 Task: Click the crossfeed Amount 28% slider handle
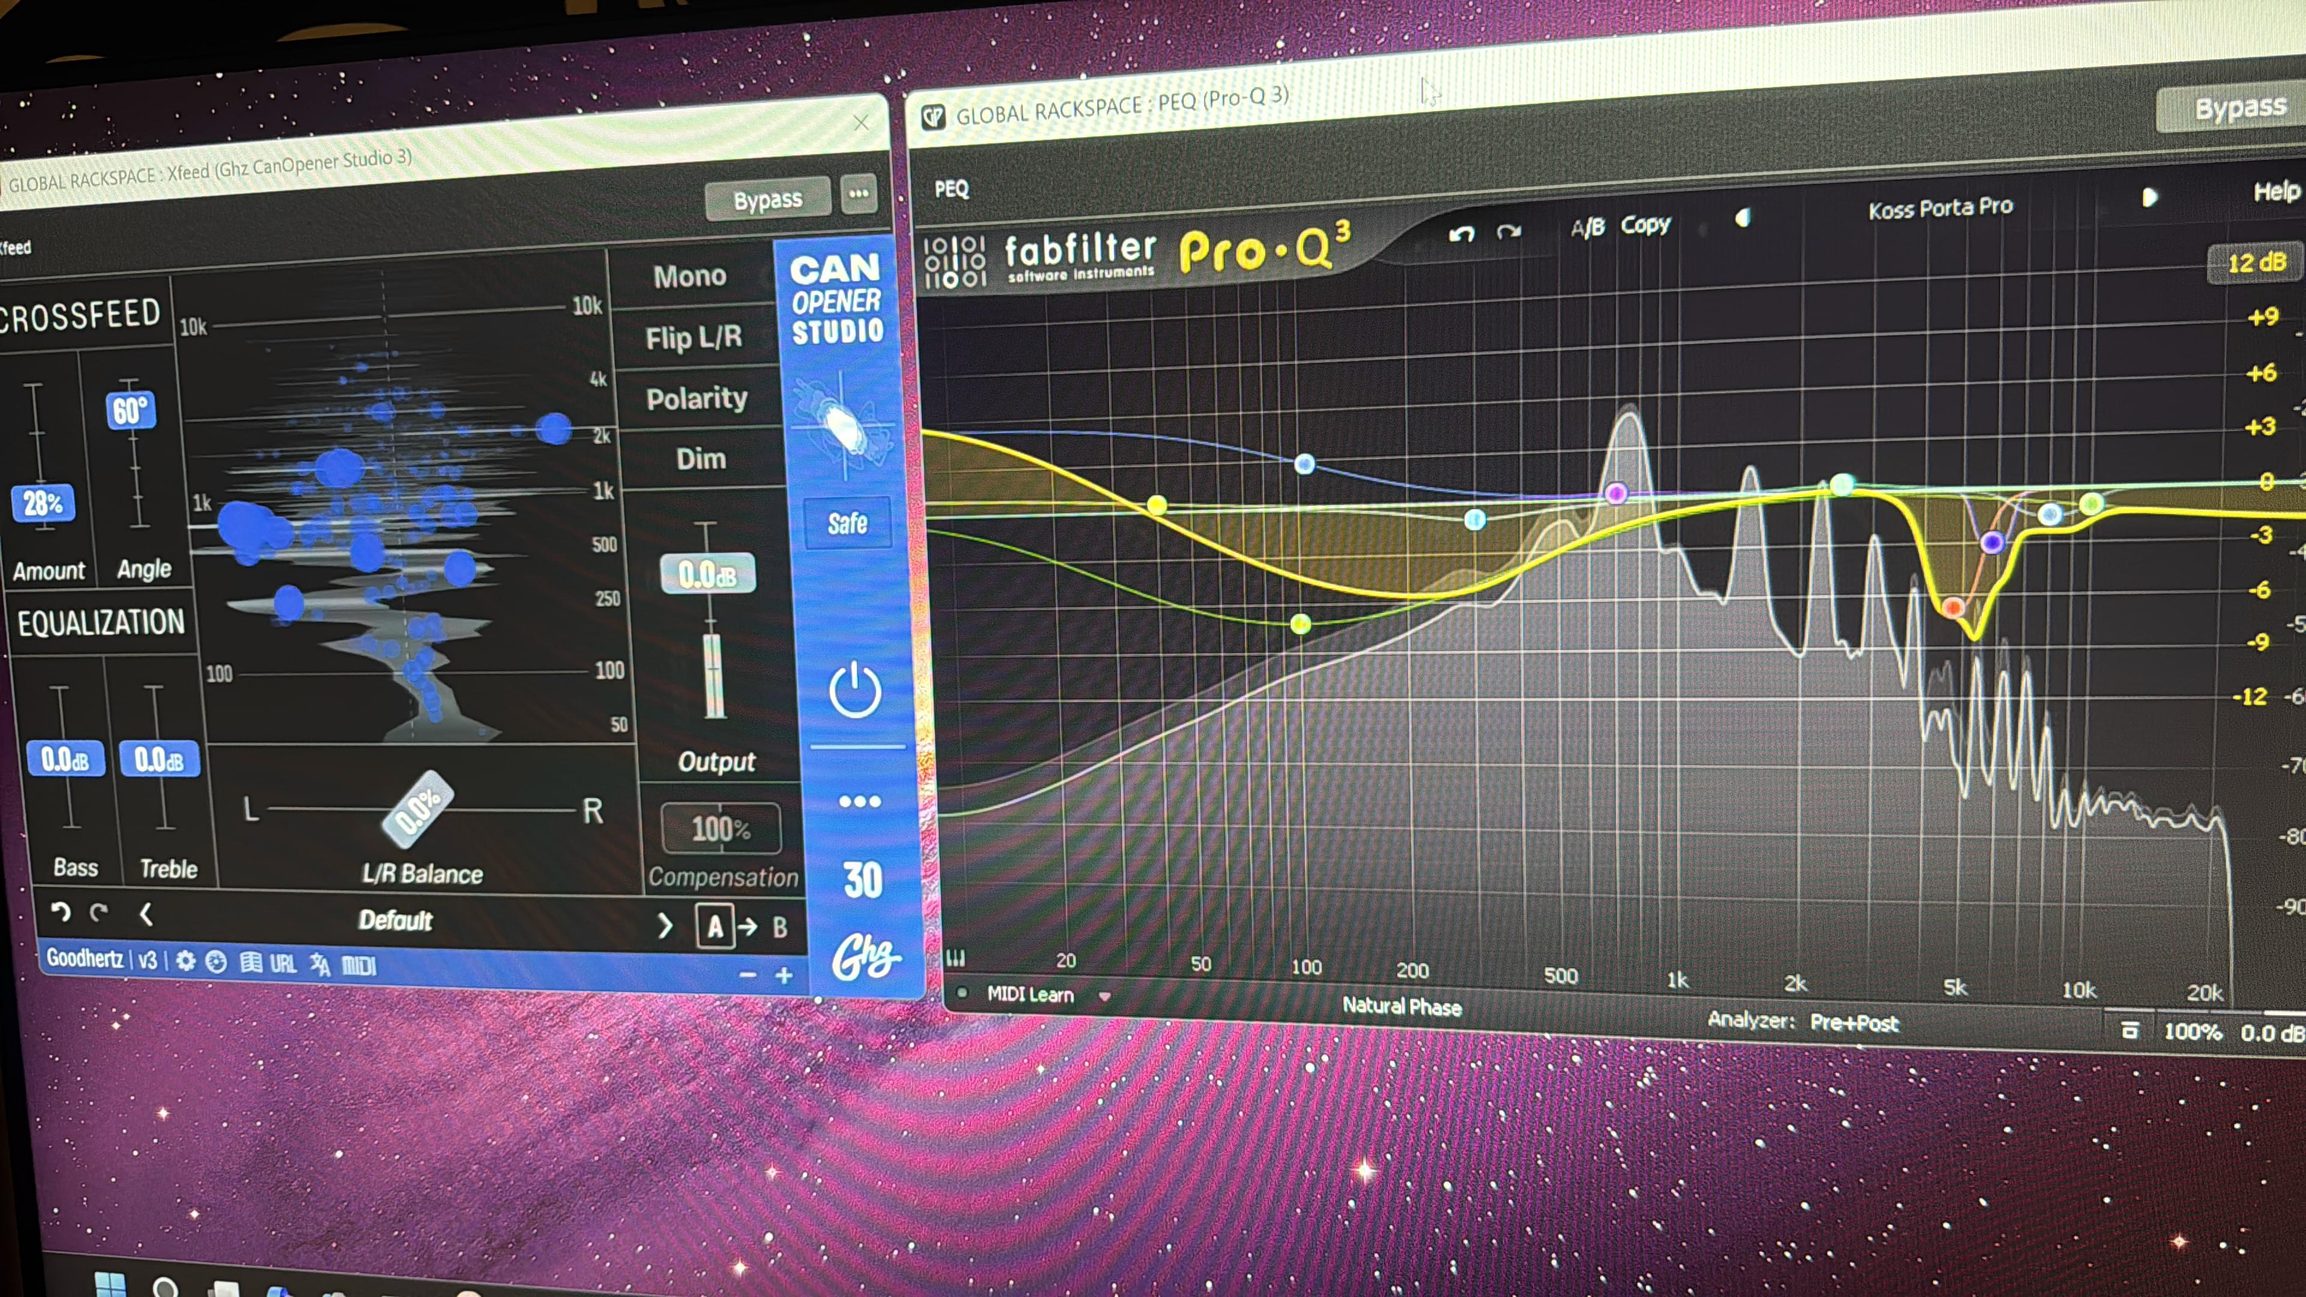42,503
